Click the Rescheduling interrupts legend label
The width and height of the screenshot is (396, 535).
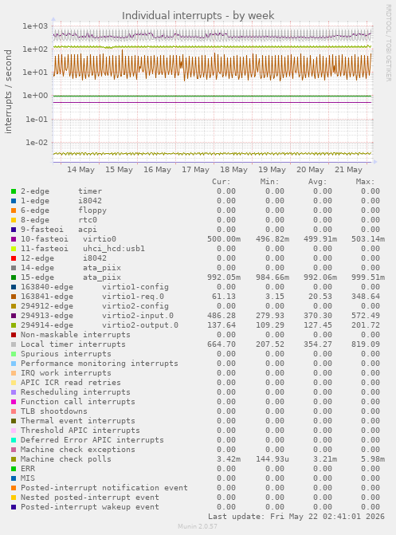pyautogui.click(x=76, y=392)
